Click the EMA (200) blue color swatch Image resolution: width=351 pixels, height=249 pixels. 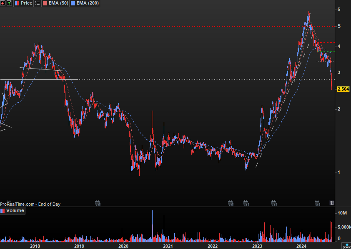tap(73, 3)
